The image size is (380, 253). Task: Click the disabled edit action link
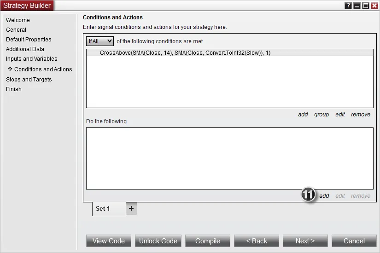340,196
